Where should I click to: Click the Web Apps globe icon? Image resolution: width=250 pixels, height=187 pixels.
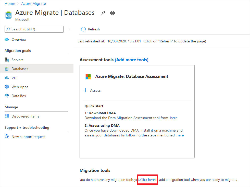tap(7, 87)
